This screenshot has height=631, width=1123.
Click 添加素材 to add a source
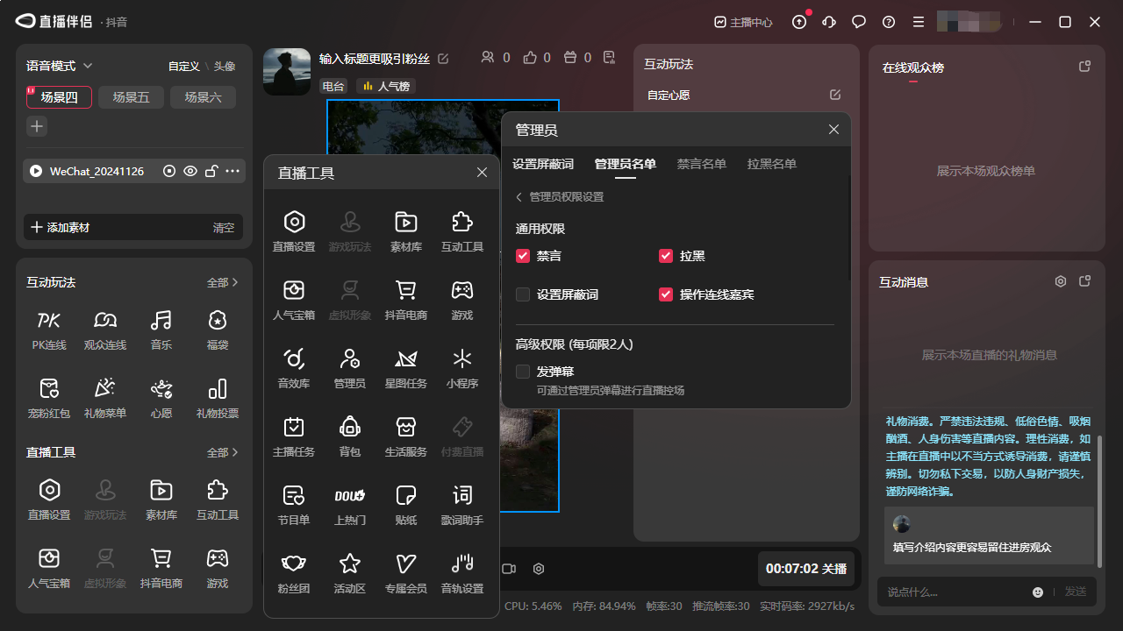[x=61, y=227]
